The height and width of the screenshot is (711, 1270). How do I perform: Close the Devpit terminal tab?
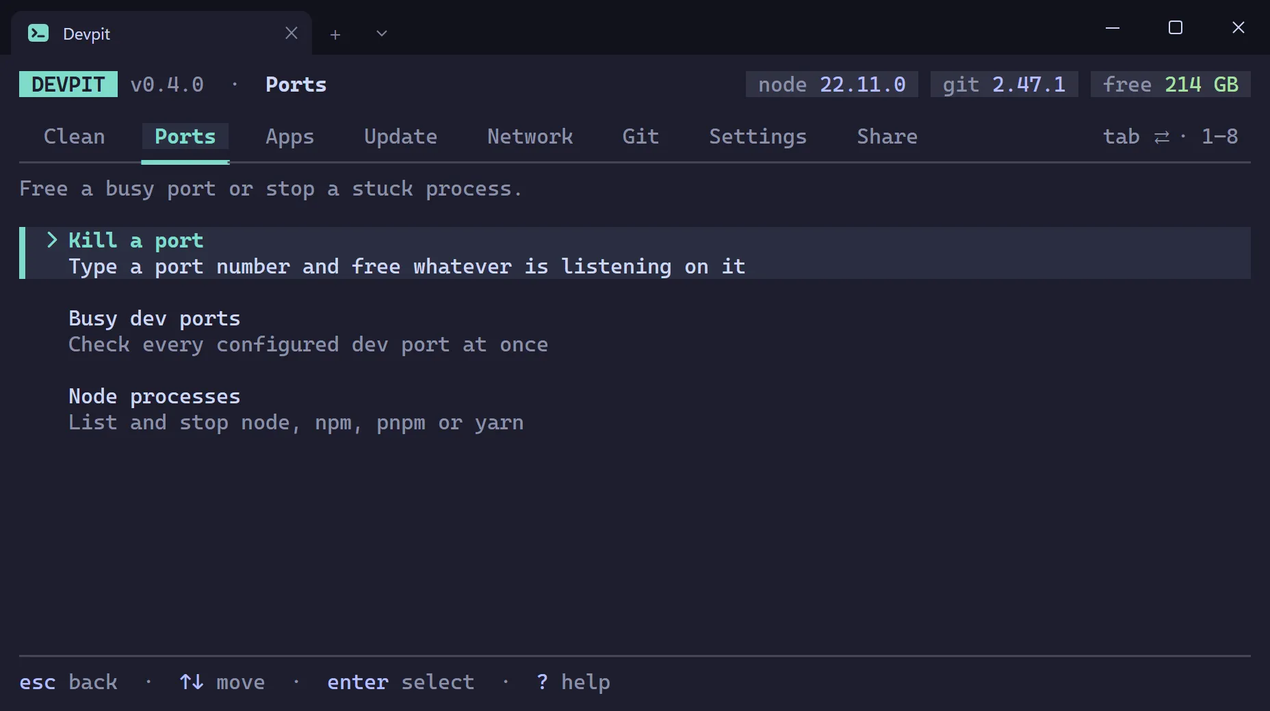tap(291, 33)
